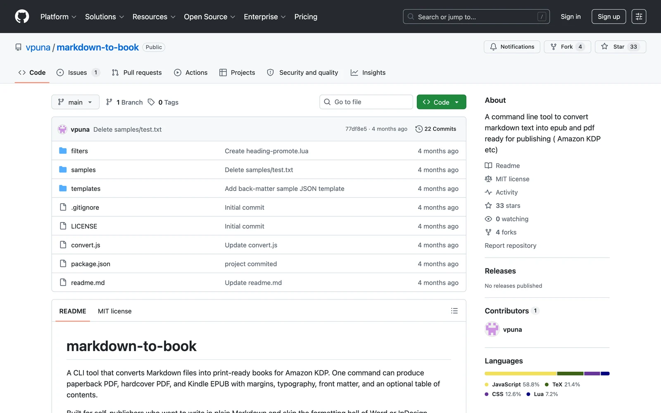Click the file icon for package.json

click(x=63, y=263)
